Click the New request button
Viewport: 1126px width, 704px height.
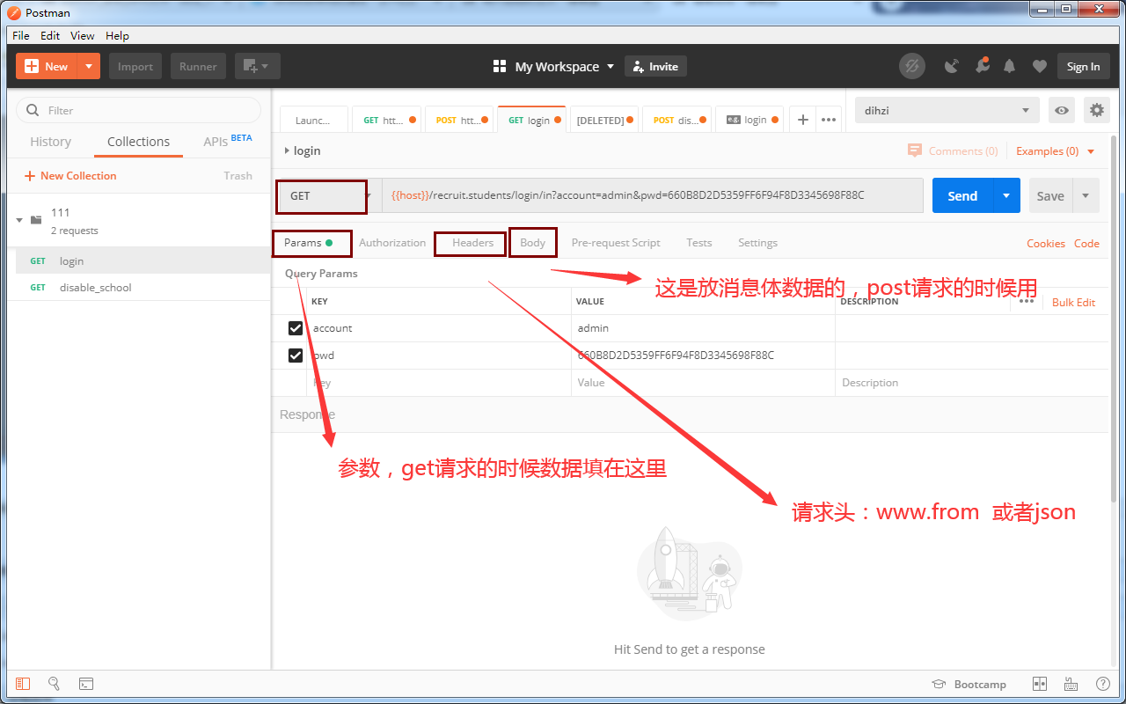click(x=47, y=66)
